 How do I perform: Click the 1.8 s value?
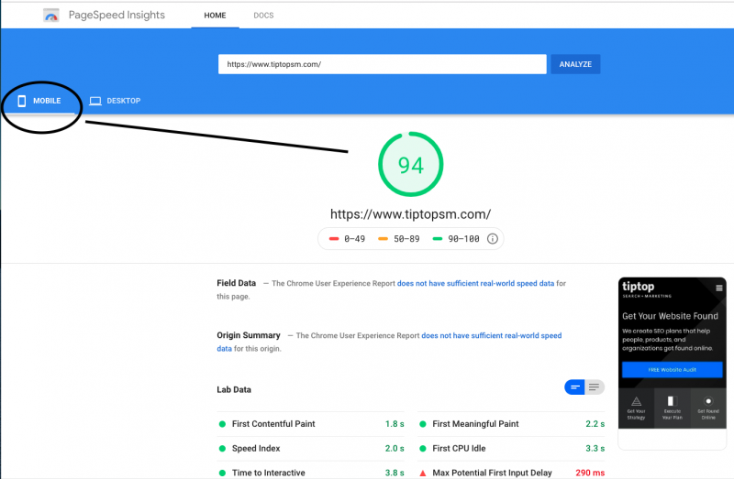(395, 424)
